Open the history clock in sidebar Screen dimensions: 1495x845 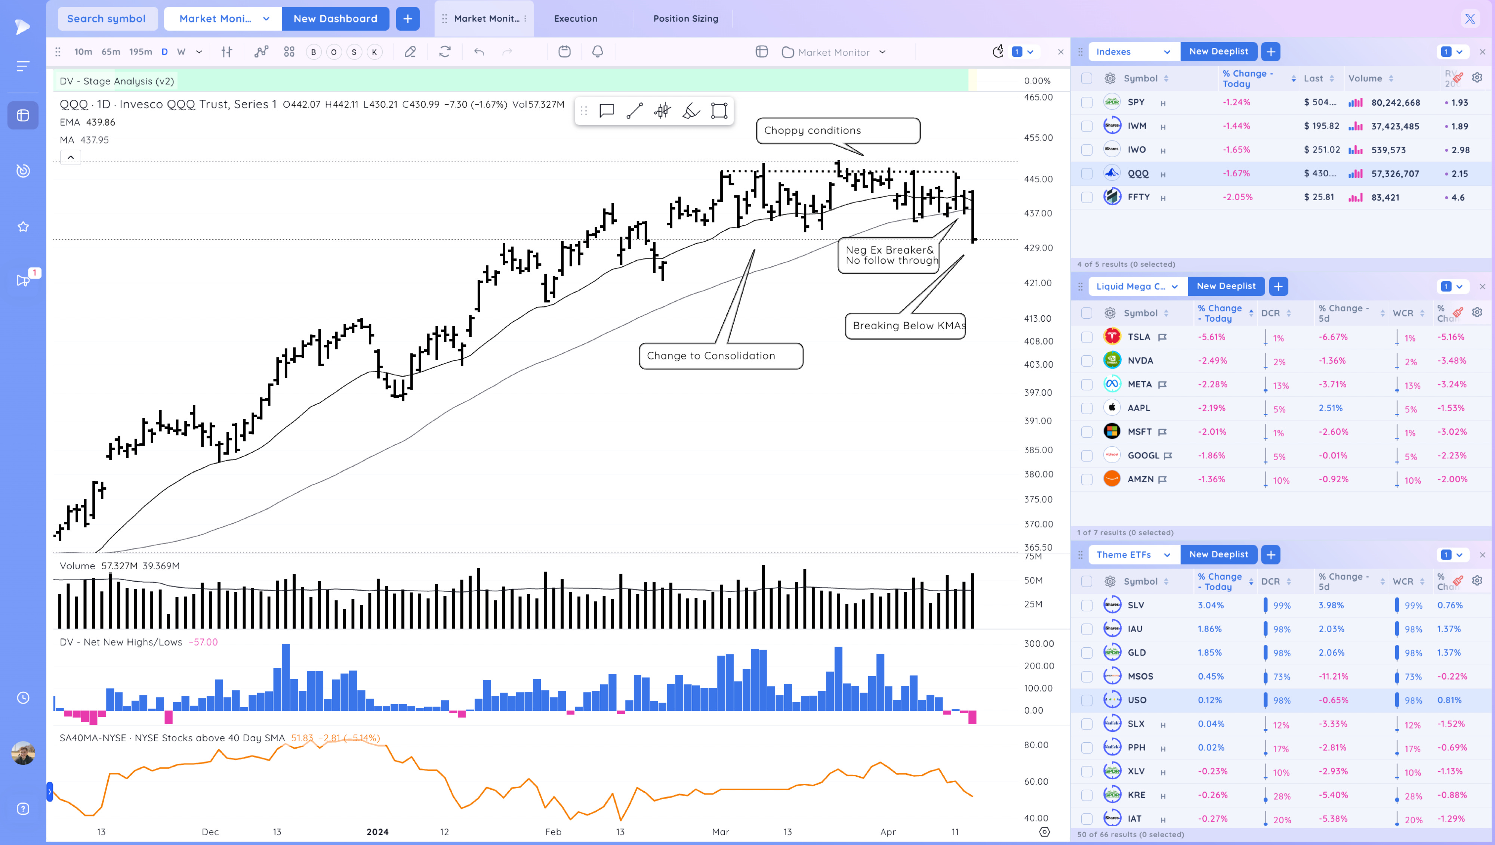pyautogui.click(x=23, y=697)
